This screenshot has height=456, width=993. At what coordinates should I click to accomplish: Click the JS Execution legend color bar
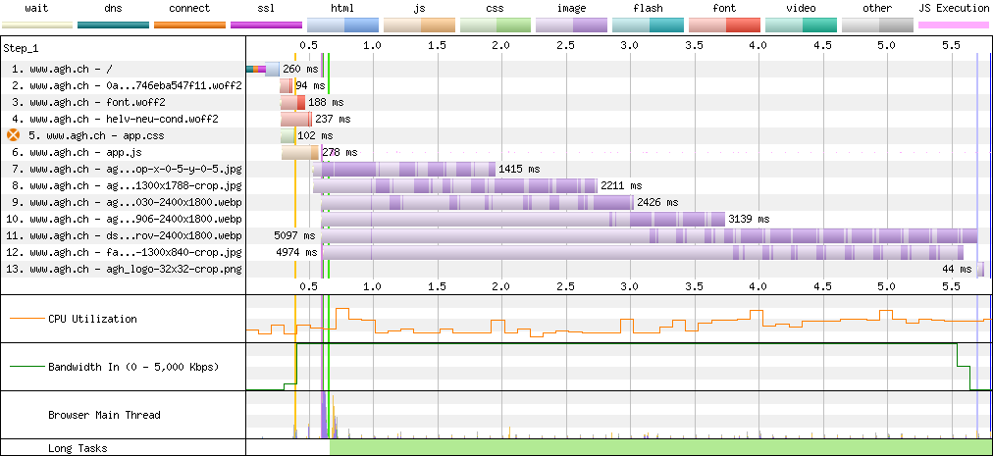954,25
